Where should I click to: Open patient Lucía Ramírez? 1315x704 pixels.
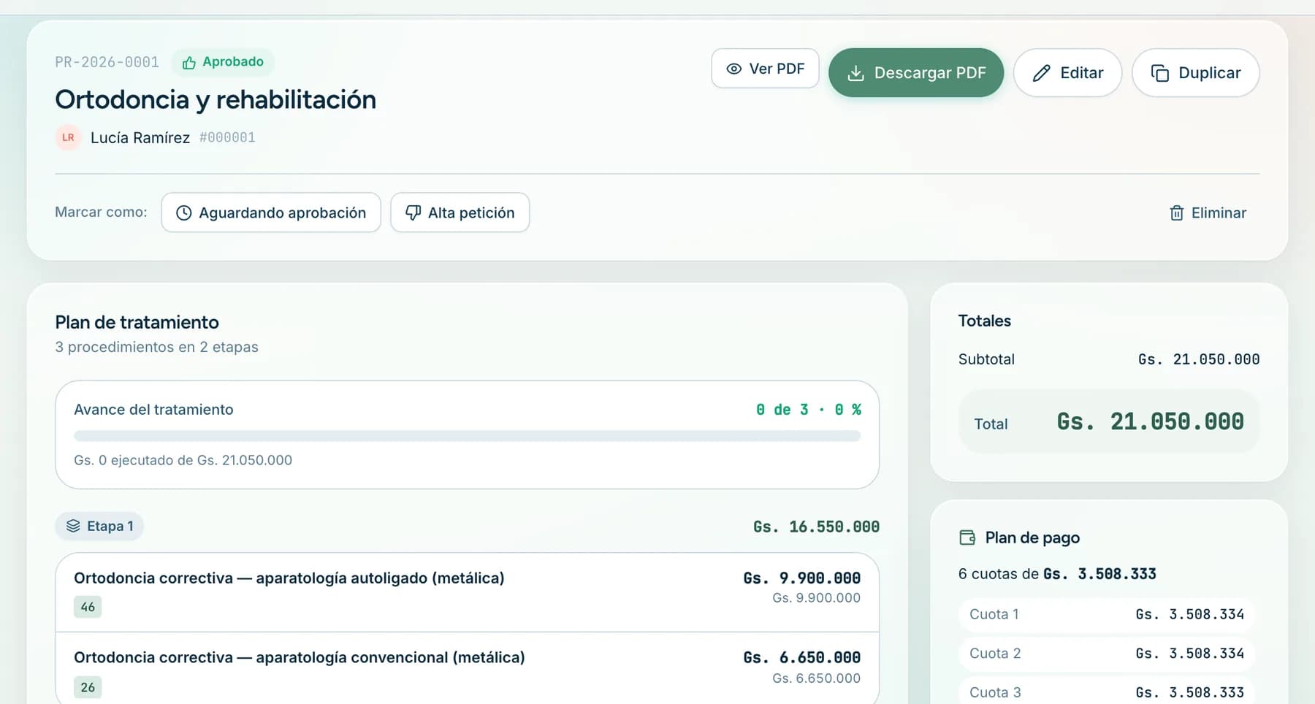click(x=140, y=138)
